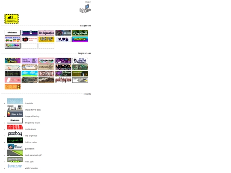This screenshot has height=173, width=231.
Task: Visit the CrystalWeb button
Action: coord(12,46)
